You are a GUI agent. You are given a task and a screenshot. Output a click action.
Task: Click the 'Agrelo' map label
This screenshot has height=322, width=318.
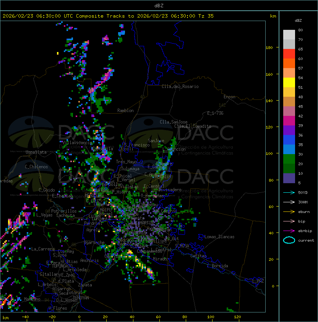pyautogui.click(x=93, y=230)
